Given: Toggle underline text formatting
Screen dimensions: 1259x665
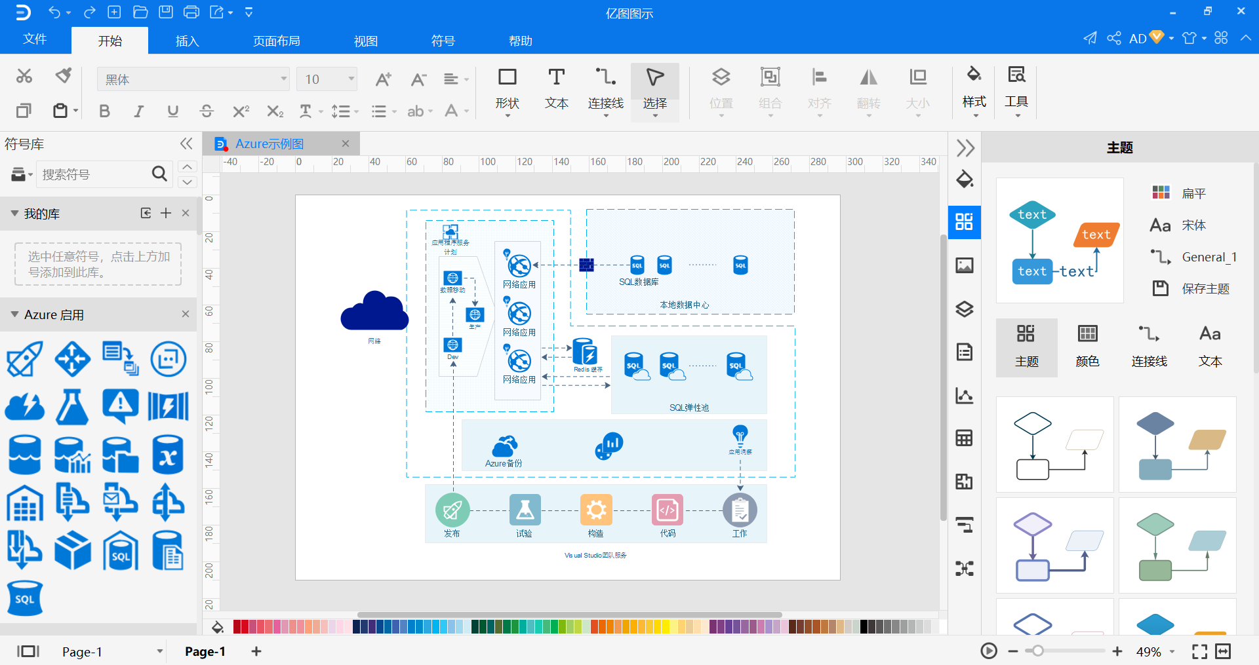Looking at the screenshot, I should 172,111.
